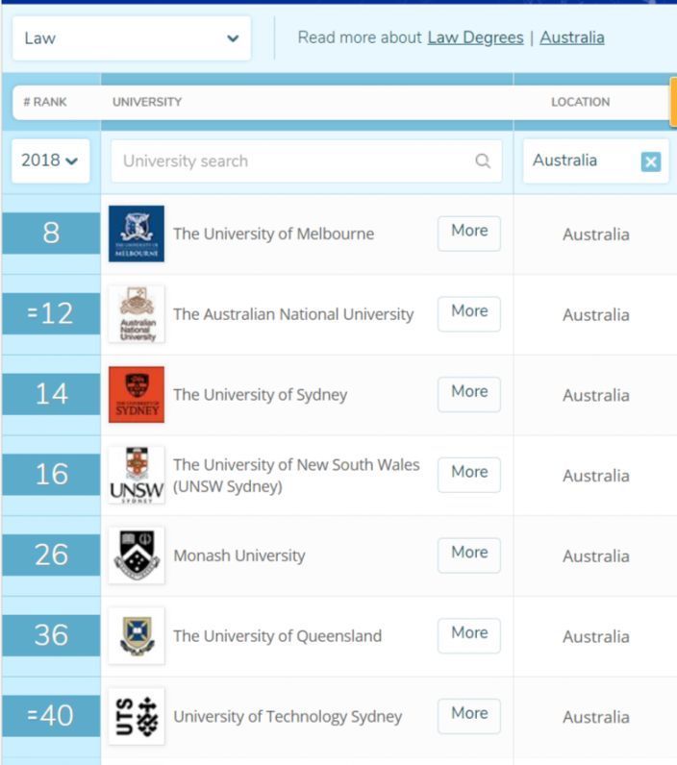The image size is (677, 765).
Task: Click More for Monash University
Action: 469,555
